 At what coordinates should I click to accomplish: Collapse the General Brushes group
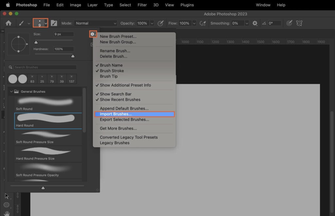11,91
